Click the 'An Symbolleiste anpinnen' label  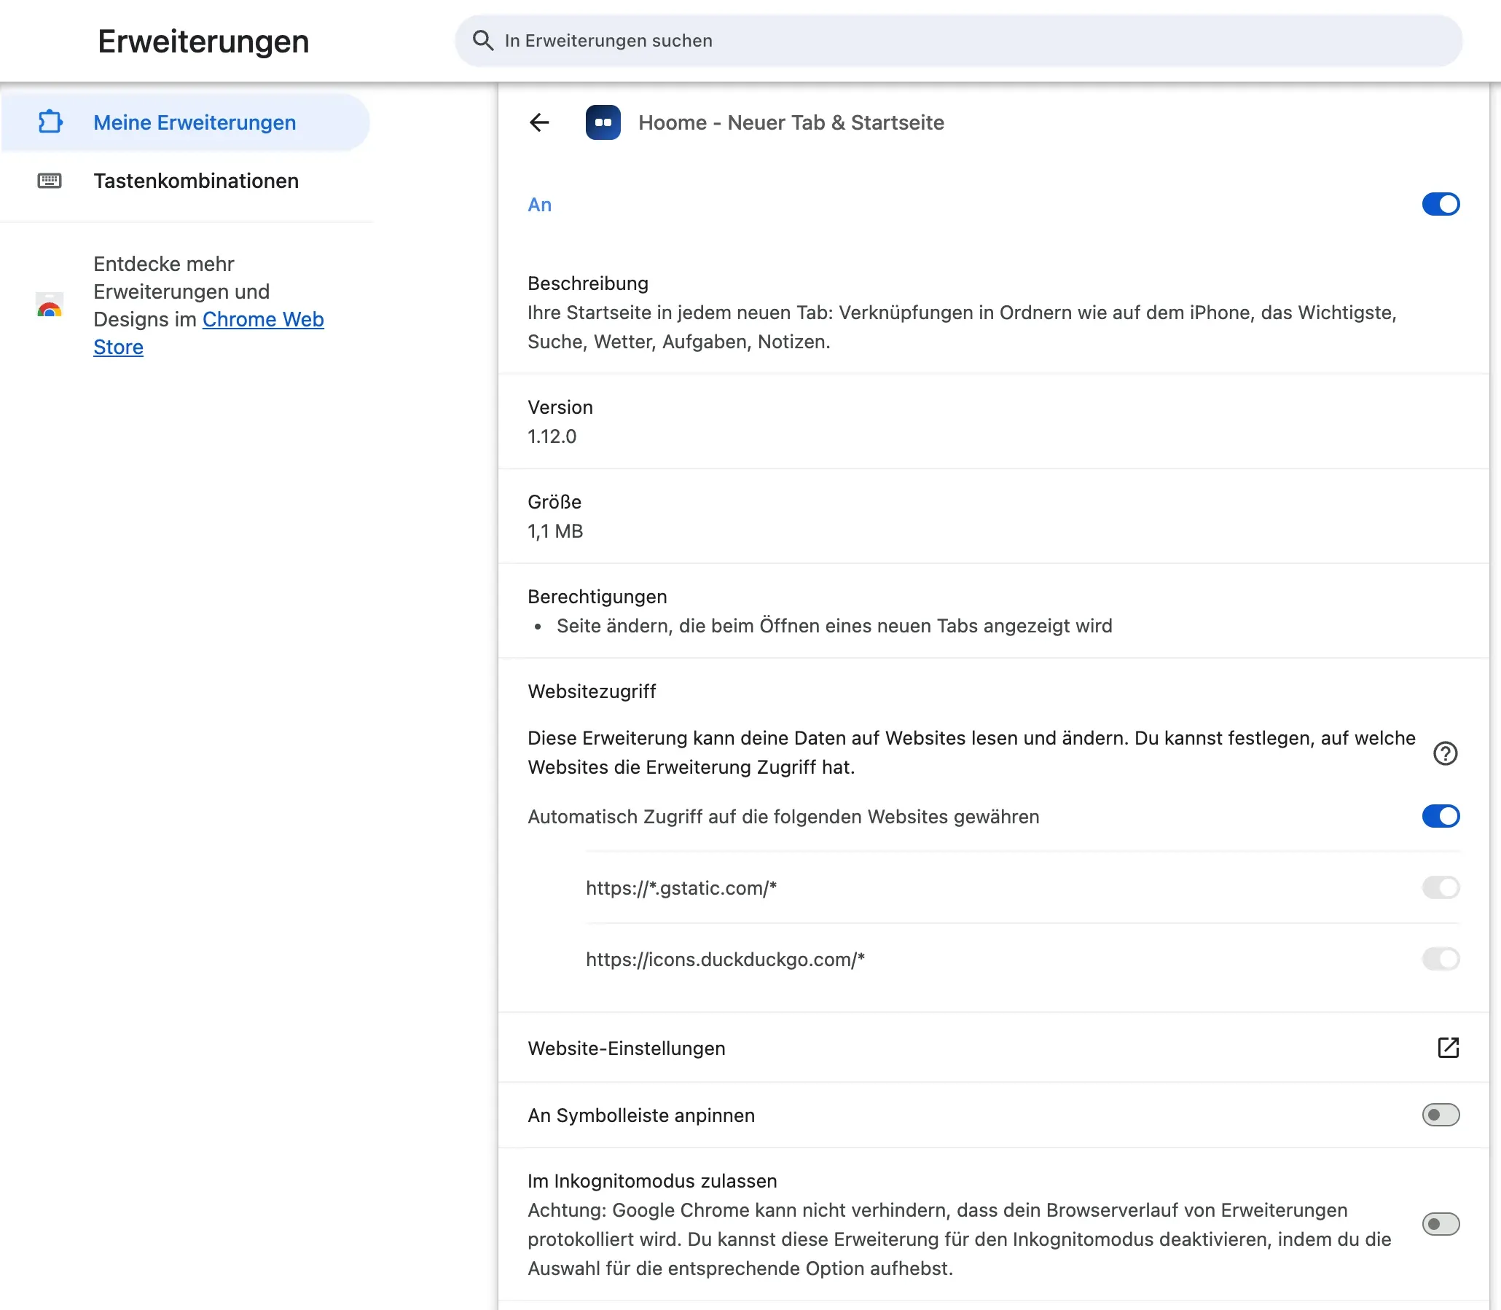tap(641, 1115)
